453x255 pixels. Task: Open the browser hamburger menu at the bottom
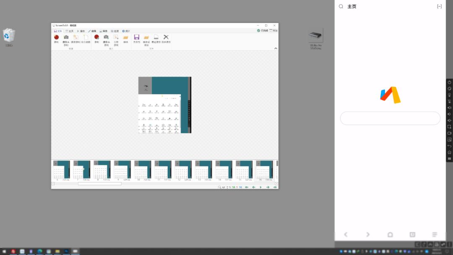[435, 234]
